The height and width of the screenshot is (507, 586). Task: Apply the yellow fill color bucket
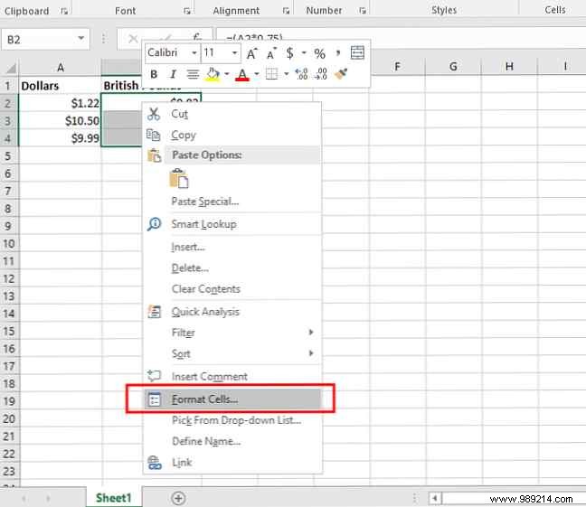pyautogui.click(x=213, y=74)
